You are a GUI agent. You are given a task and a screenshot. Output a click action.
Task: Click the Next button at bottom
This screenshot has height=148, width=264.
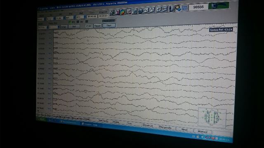[x=184, y=130]
